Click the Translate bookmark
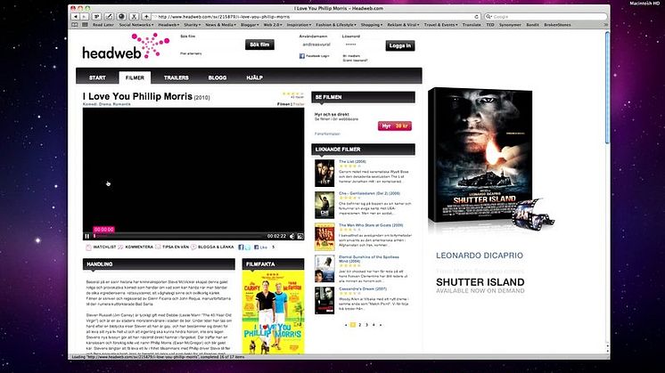Viewport: 665px width, 373px height. click(x=472, y=25)
